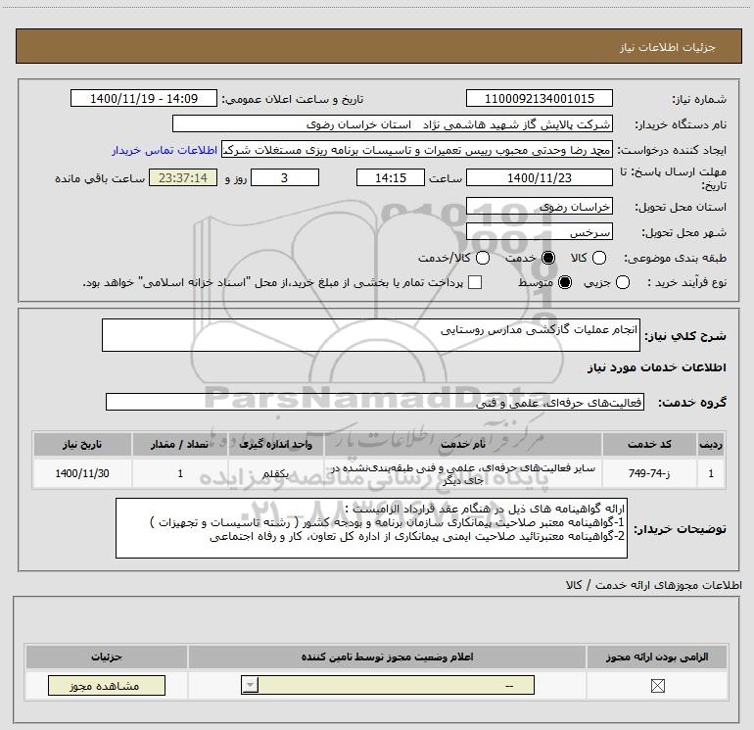Image resolution: width=754 pixels, height=730 pixels.
Task: Toggle the الزامی بودن ارائه مجوز checkbox
Action: (x=657, y=686)
